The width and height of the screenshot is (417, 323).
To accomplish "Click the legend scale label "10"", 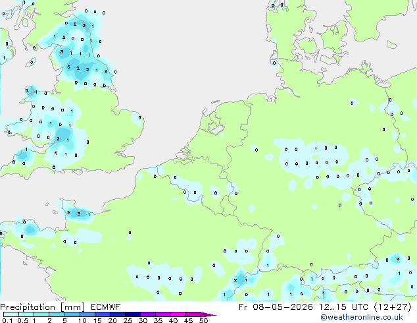I will (82, 320).
